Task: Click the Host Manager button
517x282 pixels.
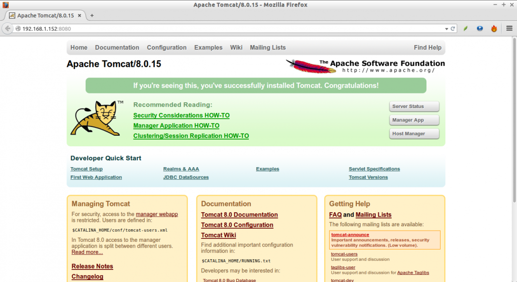Action: coord(414,133)
